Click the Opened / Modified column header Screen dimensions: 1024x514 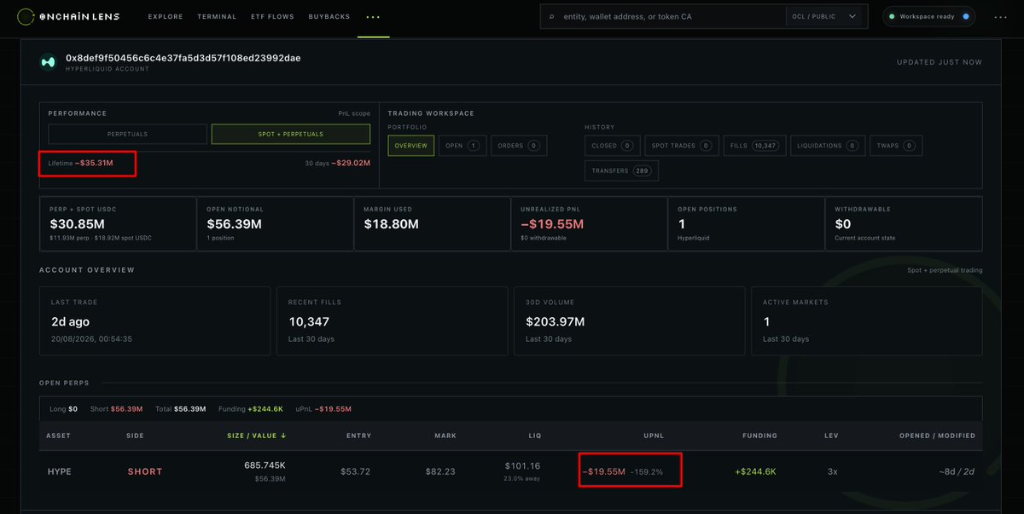click(937, 436)
